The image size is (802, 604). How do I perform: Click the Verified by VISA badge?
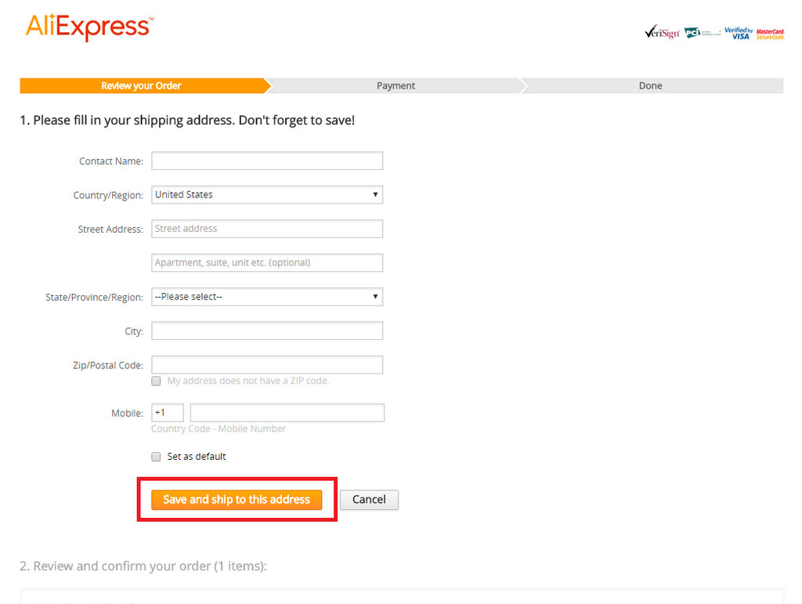click(x=738, y=33)
